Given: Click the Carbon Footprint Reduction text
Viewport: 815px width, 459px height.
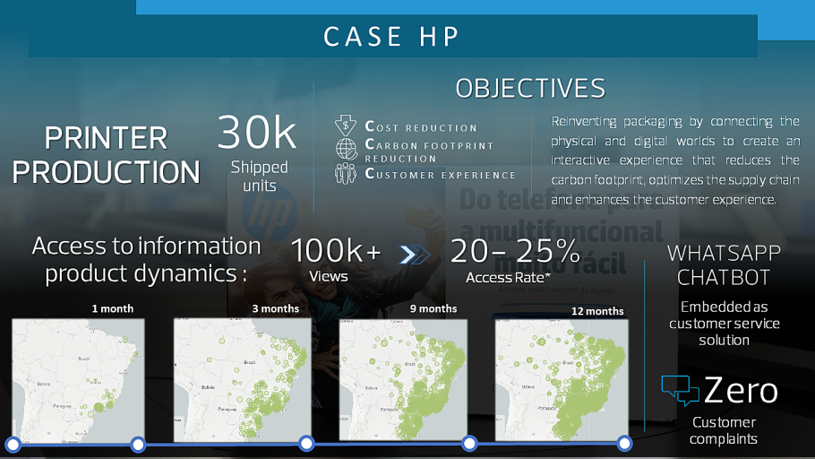Looking at the screenshot, I should tap(429, 151).
